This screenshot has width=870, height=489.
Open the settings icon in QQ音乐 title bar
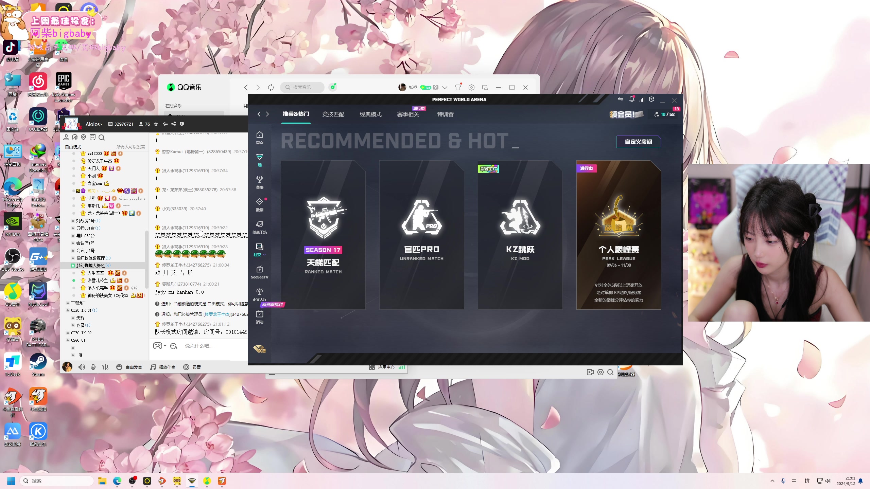pos(471,87)
